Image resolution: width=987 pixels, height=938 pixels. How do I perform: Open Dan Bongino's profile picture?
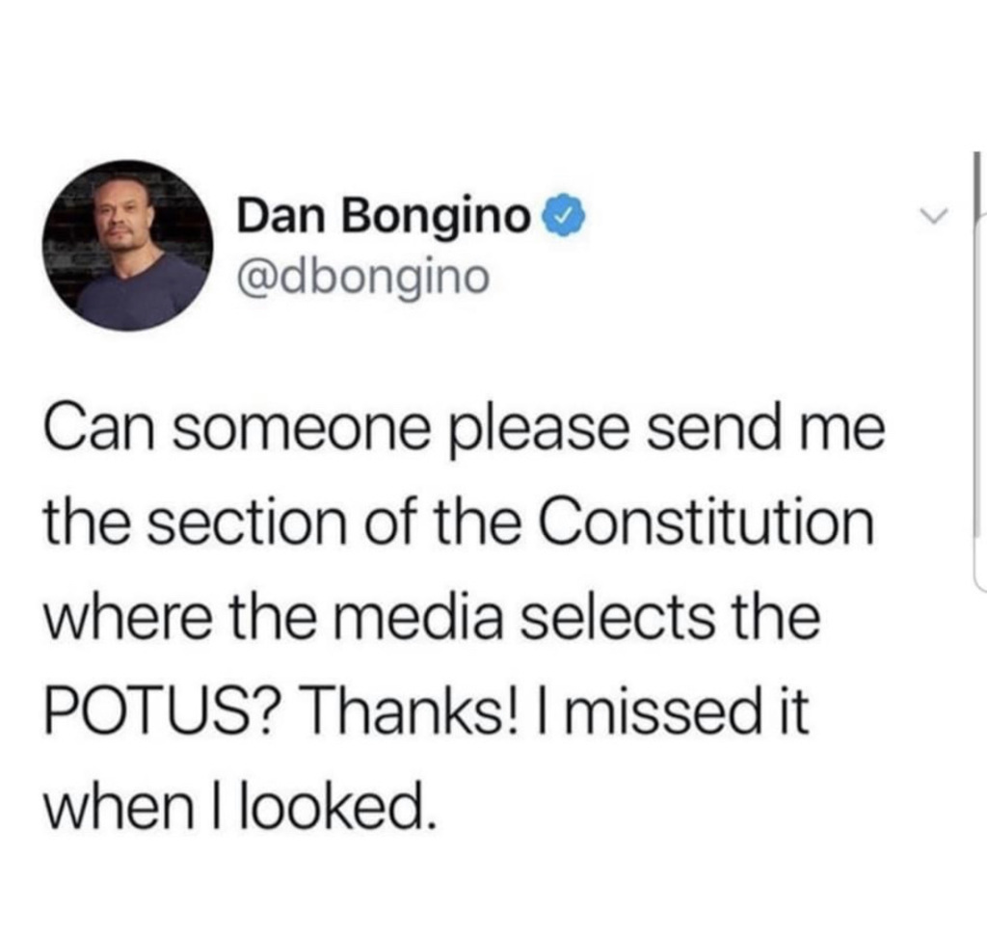pyautogui.click(x=128, y=245)
